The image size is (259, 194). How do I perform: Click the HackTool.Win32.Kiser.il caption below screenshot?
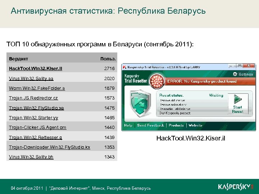click(191, 138)
